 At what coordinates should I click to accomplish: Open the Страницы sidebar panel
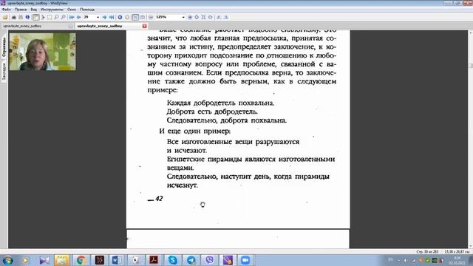tap(4, 47)
